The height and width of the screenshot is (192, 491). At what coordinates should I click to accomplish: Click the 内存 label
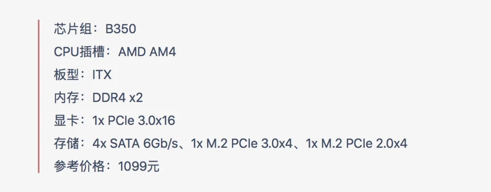point(66,98)
